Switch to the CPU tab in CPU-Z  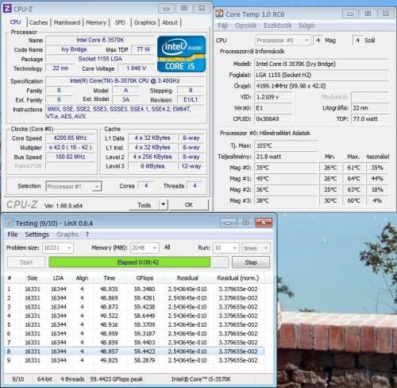15,22
